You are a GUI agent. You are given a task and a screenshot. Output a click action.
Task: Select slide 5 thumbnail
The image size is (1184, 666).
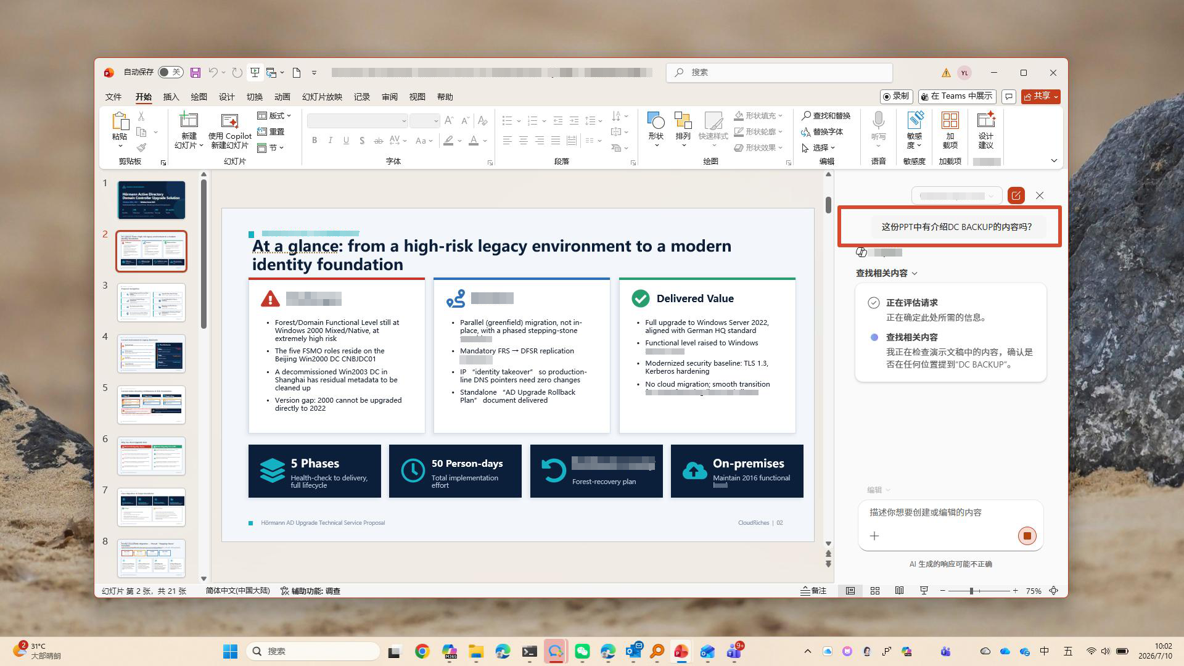pos(151,405)
